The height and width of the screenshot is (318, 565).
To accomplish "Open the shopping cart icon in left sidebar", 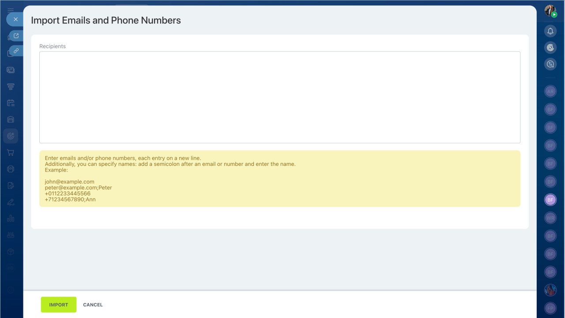I will point(11,153).
